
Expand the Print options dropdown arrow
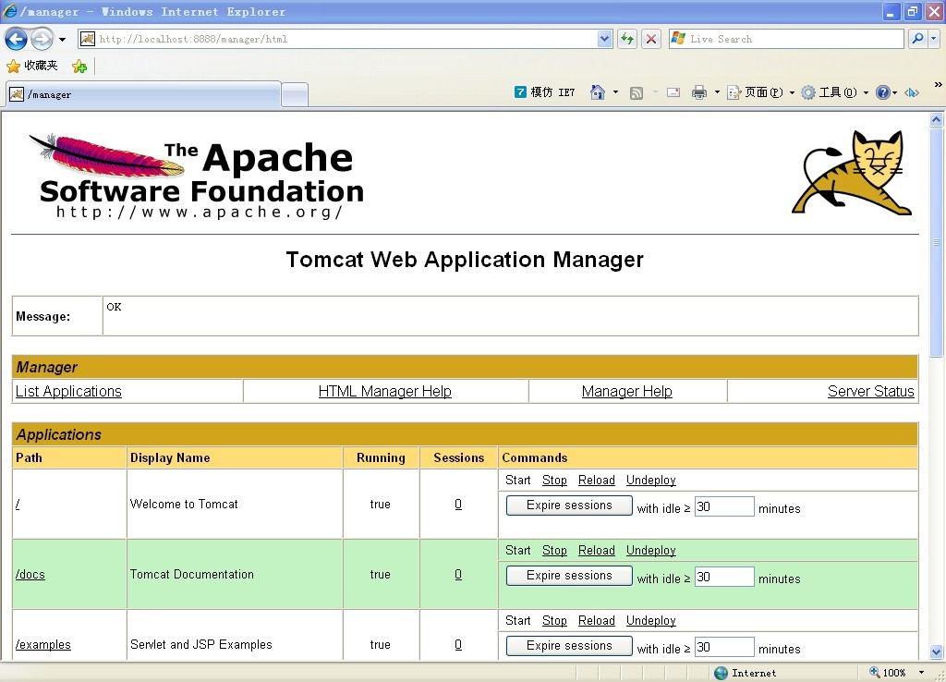[717, 92]
